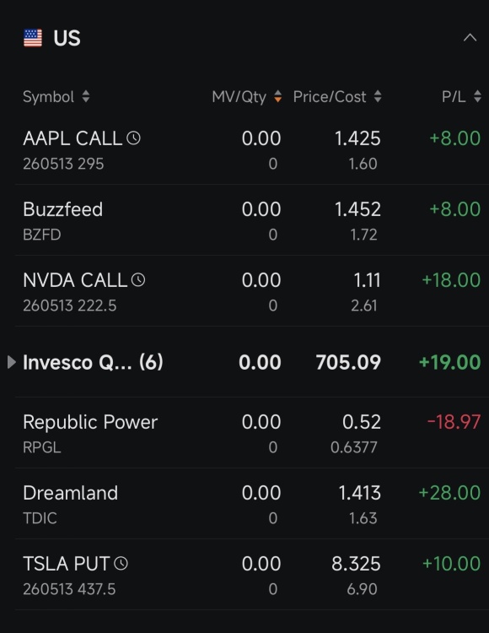The height and width of the screenshot is (633, 489).
Task: Open the Republic Power RPGL position
Action: 251,433
